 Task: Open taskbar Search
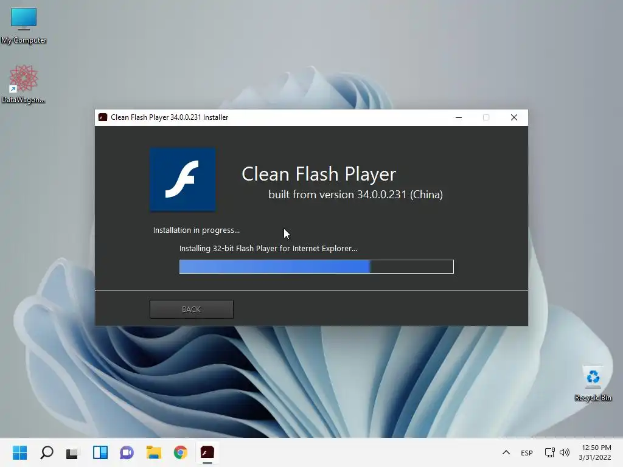46,452
